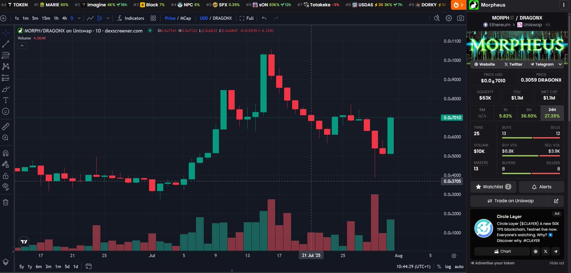Take a chart snapshot with camera icon
This screenshot has width=571, height=273.
tap(461, 18)
